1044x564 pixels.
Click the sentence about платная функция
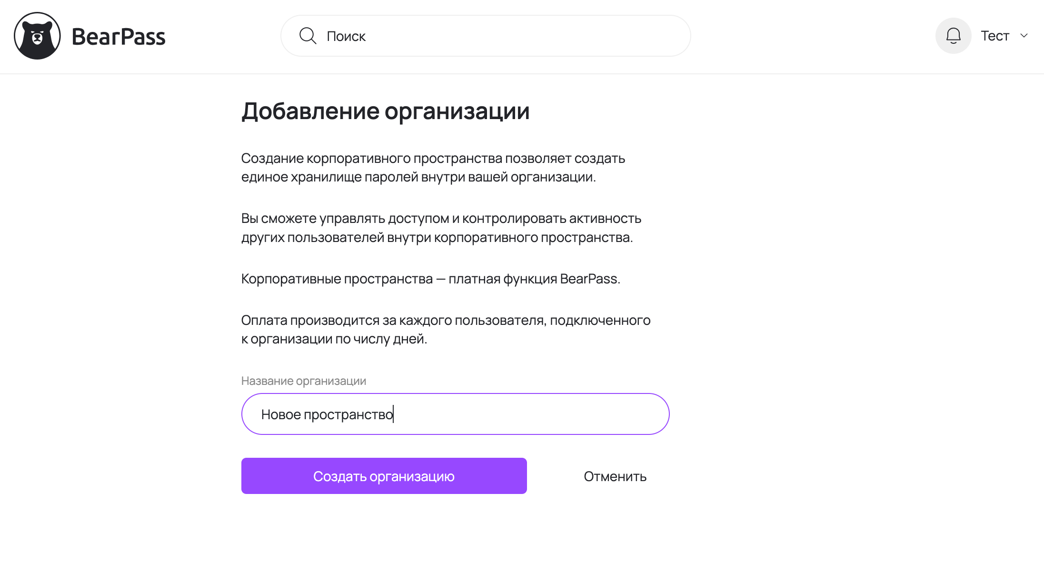pyautogui.click(x=430, y=279)
